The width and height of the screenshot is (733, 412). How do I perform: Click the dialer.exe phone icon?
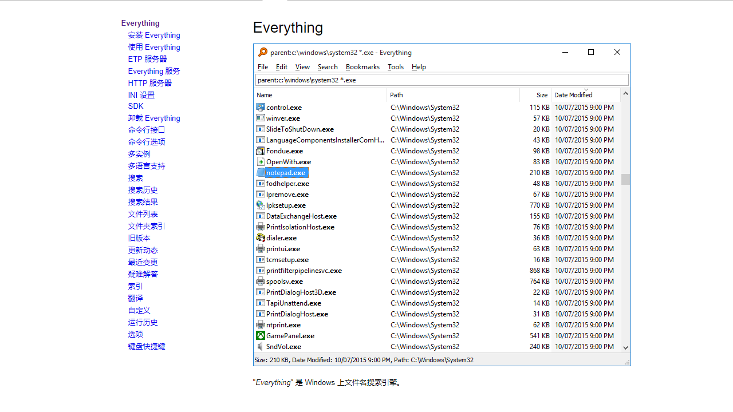coord(261,238)
